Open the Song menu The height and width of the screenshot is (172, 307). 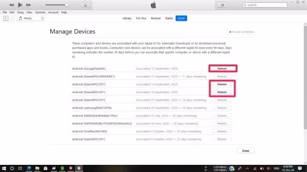click(20, 12)
